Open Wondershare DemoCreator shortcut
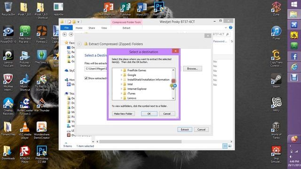 coord(42,130)
